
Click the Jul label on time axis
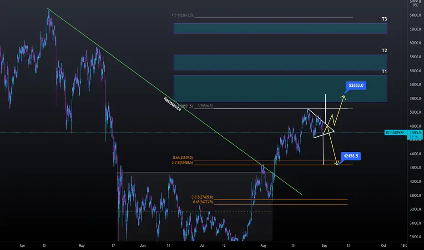pyautogui.click(x=202, y=245)
